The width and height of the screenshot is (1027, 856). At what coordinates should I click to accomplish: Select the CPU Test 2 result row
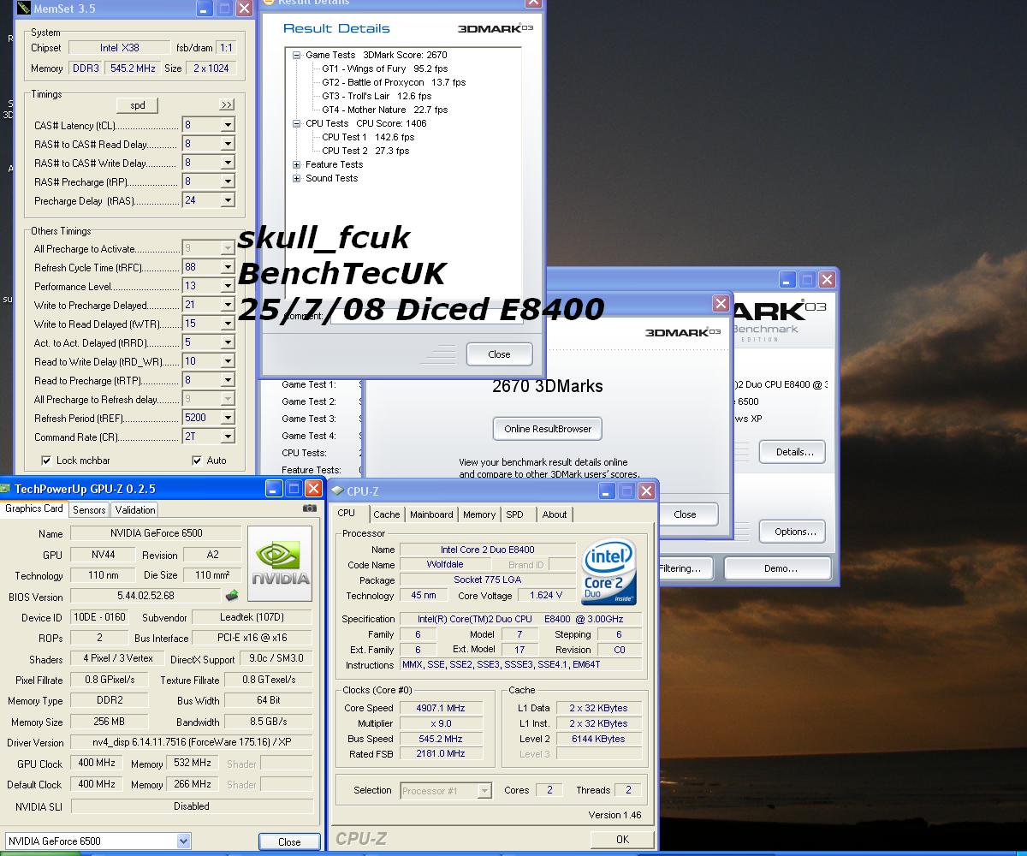tap(365, 151)
